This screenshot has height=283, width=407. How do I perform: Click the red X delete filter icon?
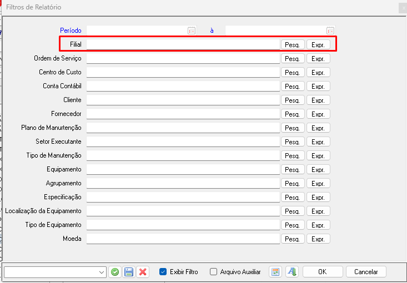(143, 272)
